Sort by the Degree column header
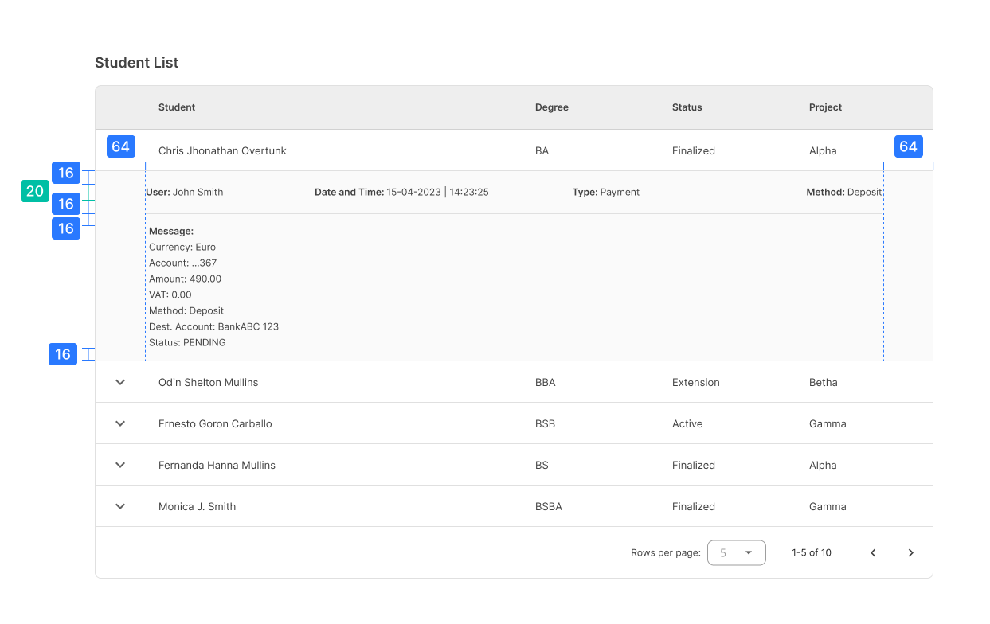Viewport: 990px width, 624px height. (551, 107)
